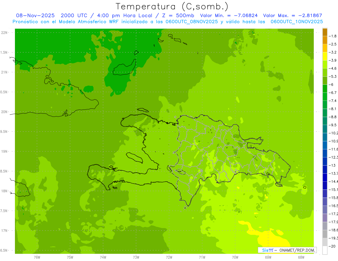Click the "70W" longitude label

pos(235,257)
